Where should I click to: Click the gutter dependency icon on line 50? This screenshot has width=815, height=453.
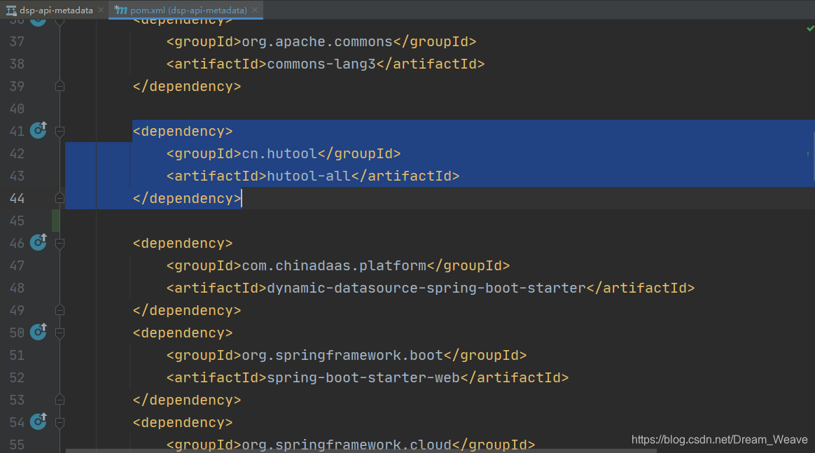click(x=38, y=331)
